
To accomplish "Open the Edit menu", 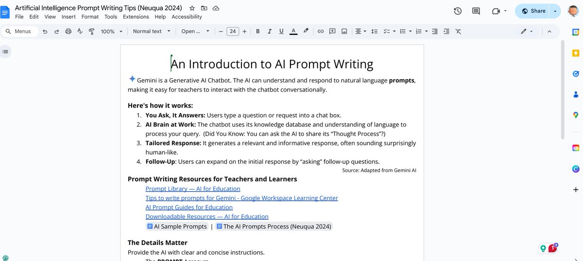I will (x=34, y=16).
